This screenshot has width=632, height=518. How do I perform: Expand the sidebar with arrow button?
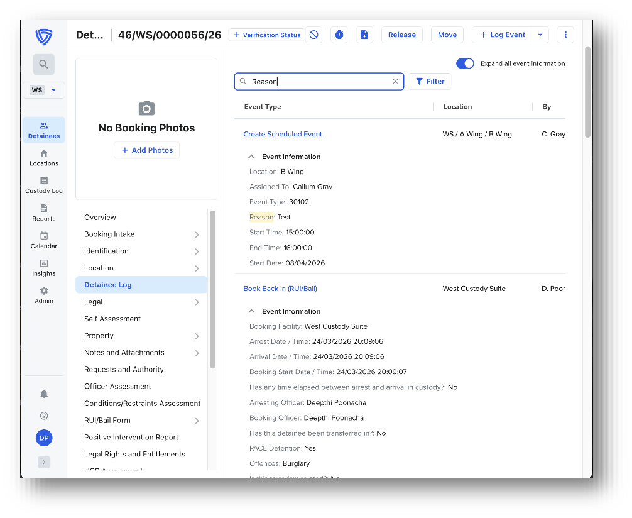tap(44, 462)
